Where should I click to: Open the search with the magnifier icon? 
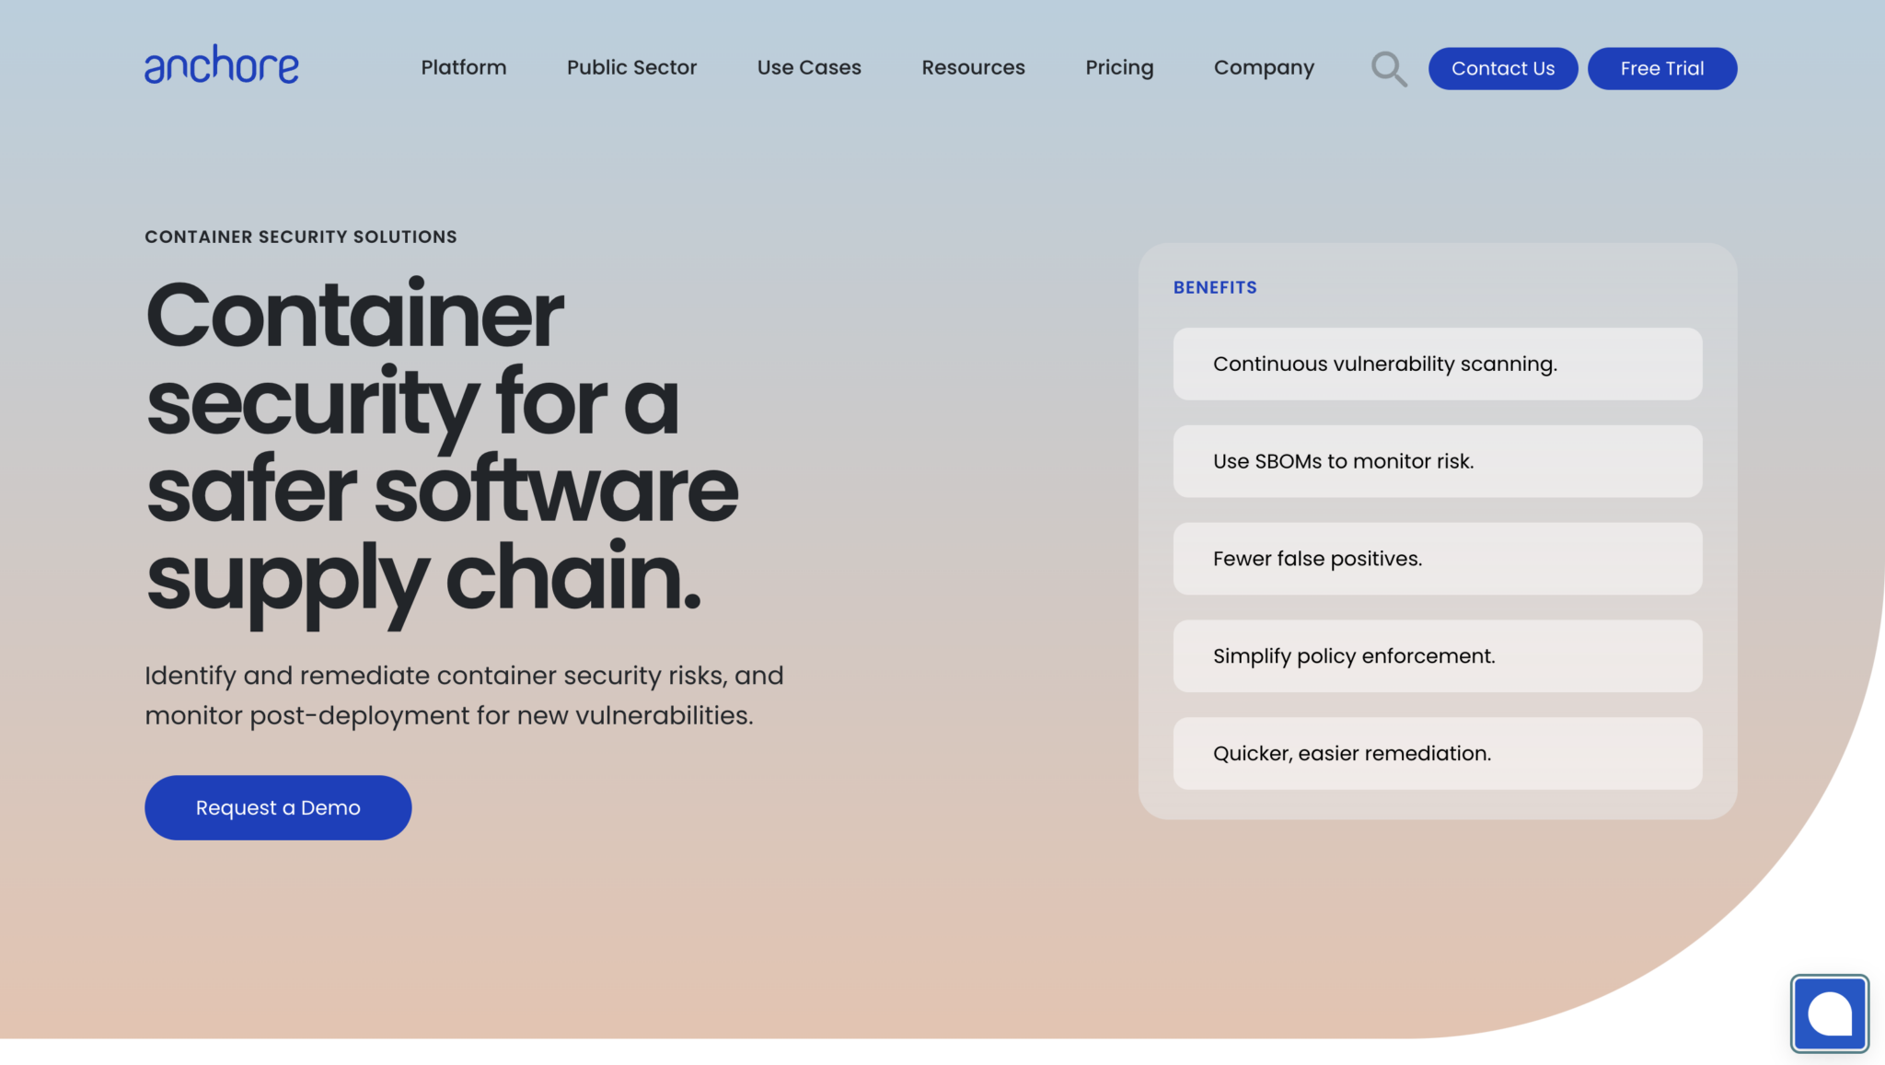coord(1389,68)
